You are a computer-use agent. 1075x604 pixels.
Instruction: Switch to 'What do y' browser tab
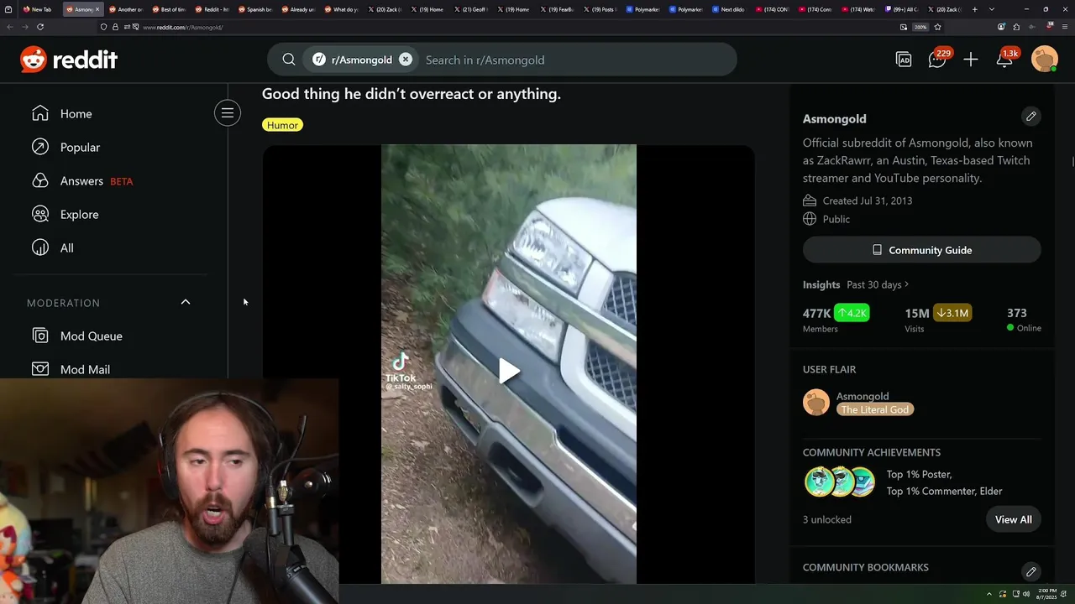click(x=341, y=9)
